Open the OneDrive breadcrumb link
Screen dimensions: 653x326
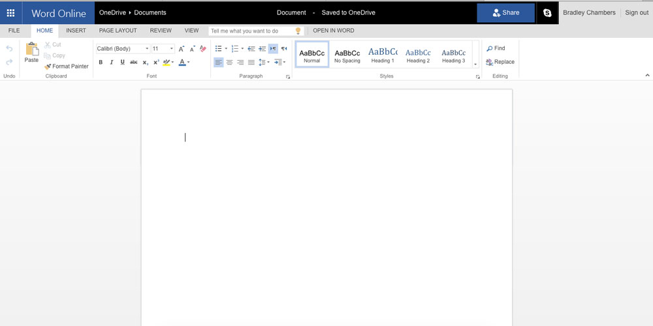tap(112, 13)
